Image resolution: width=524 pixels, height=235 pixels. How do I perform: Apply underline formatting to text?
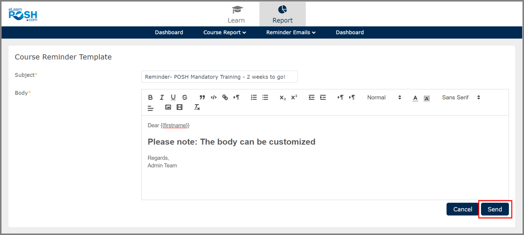173,97
